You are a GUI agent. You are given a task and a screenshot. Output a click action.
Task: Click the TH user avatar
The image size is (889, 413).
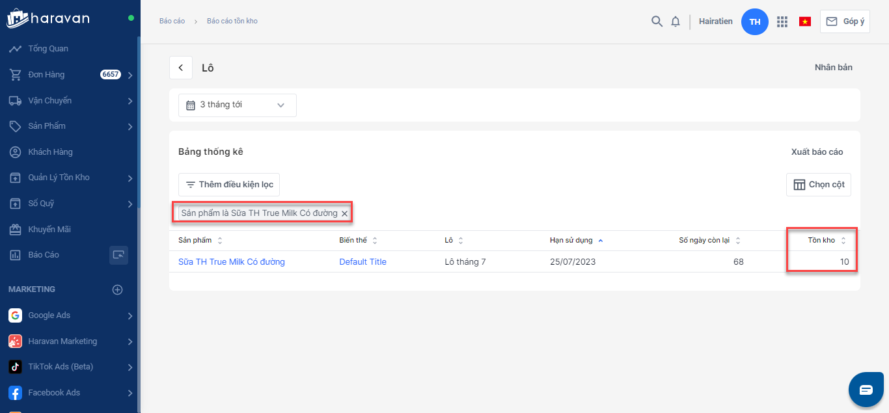point(755,21)
